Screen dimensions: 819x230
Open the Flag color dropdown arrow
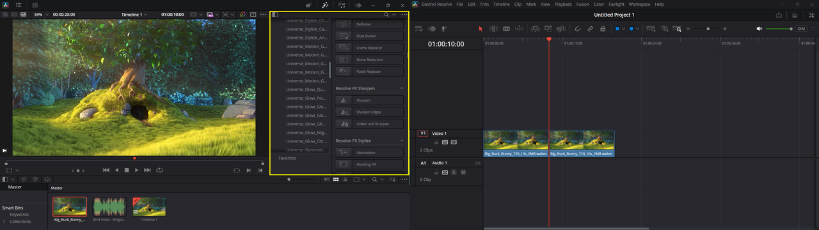[x=624, y=29]
